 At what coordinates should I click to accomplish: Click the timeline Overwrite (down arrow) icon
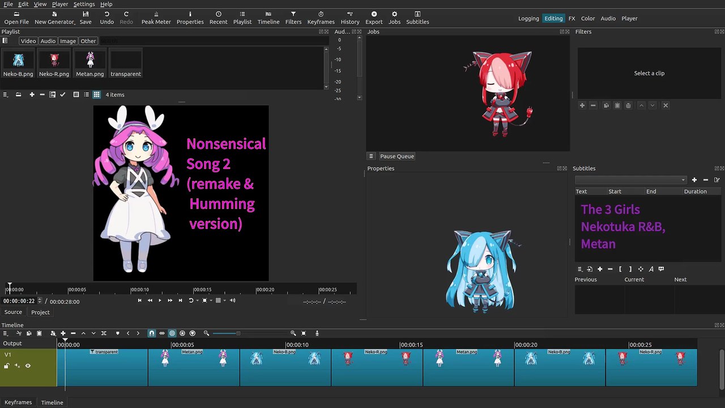(93, 333)
